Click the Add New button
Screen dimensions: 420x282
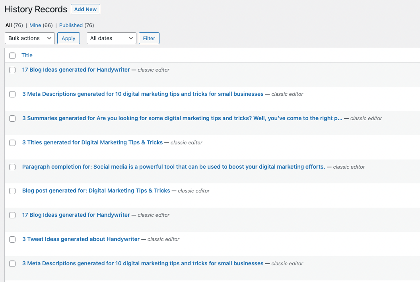[x=85, y=9]
